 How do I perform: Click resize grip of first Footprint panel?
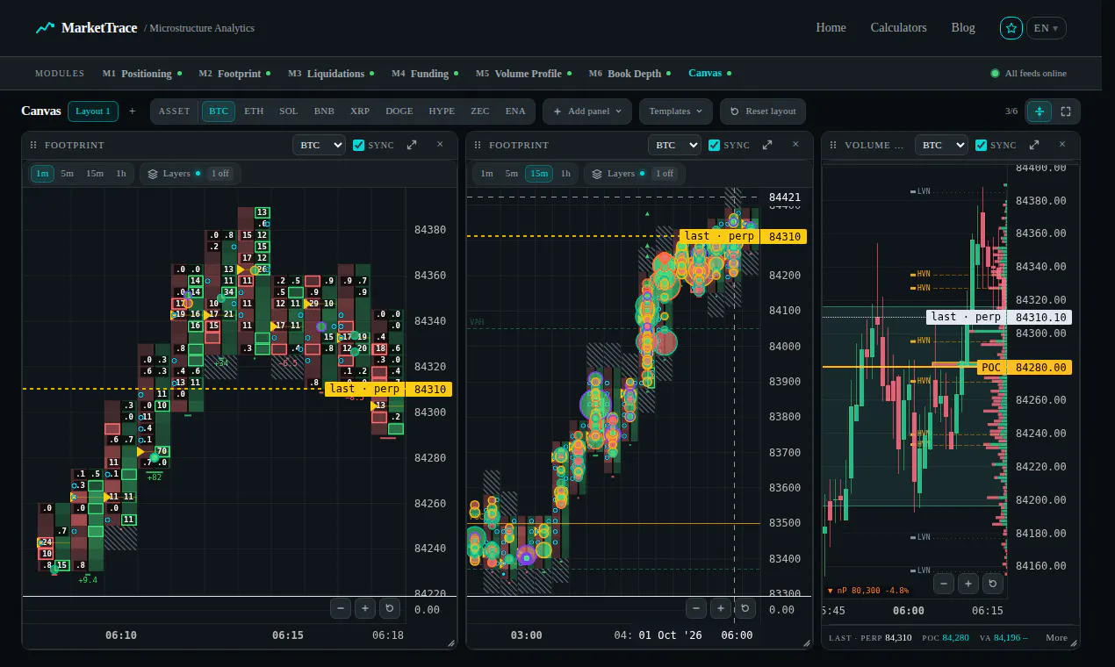click(x=451, y=643)
